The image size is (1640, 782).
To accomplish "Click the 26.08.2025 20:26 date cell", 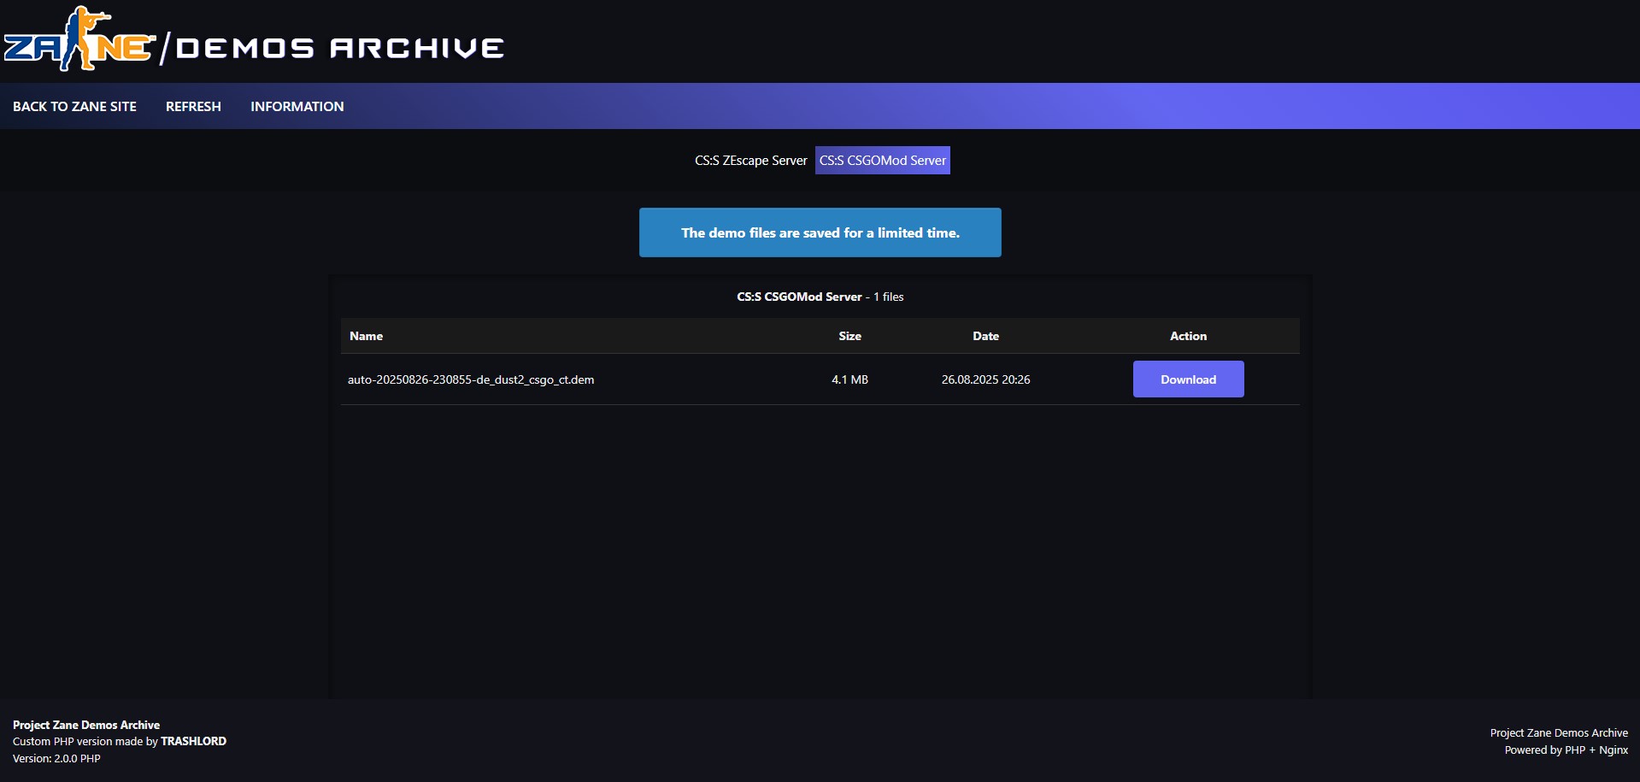I will 985,379.
